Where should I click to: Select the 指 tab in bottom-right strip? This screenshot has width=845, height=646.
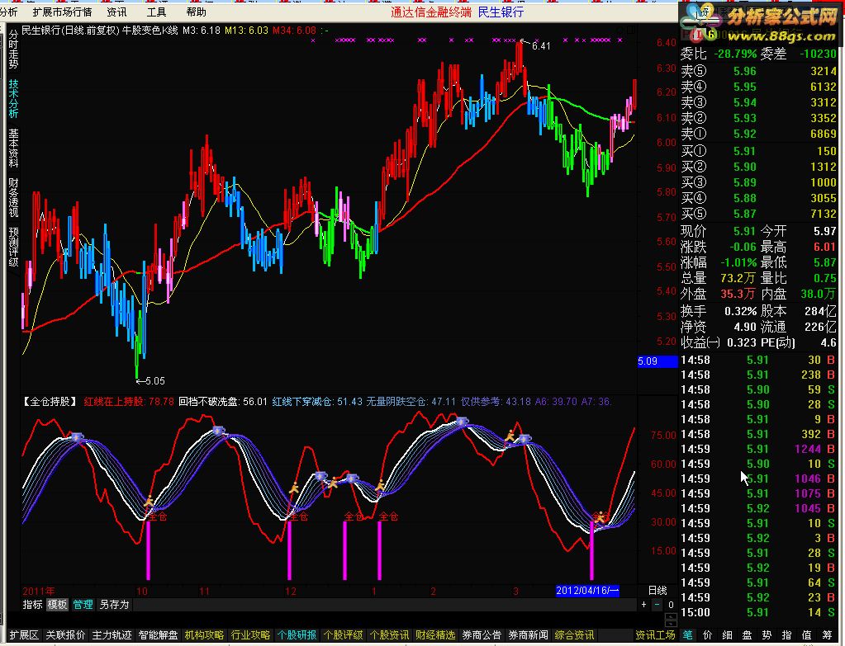[787, 635]
